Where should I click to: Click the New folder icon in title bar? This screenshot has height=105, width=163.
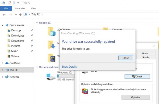point(14,3)
